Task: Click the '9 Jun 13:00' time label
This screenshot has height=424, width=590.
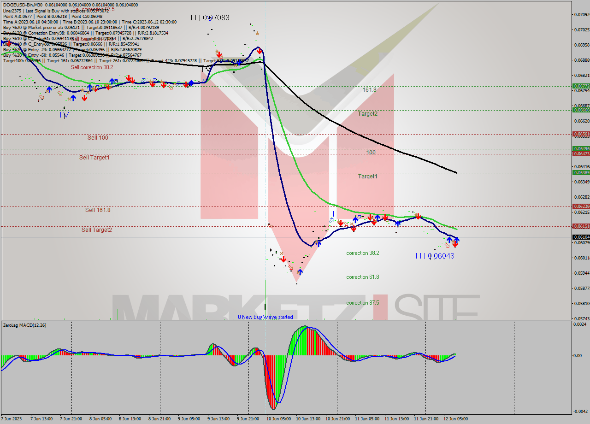Action: (x=218, y=419)
